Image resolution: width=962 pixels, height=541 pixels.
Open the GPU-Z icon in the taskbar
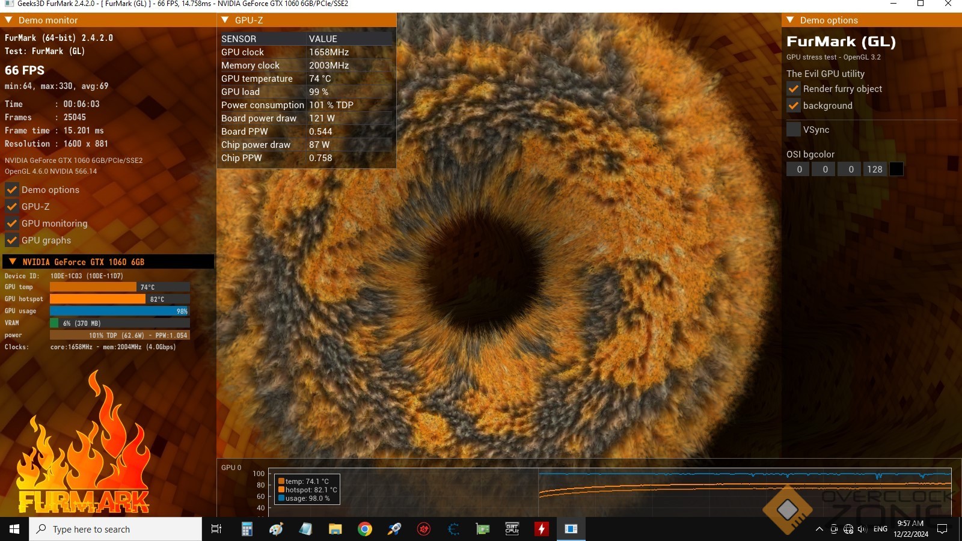[x=482, y=529]
